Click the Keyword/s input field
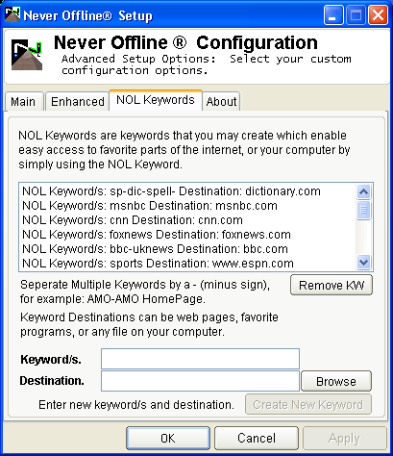393x456 pixels. click(x=200, y=359)
